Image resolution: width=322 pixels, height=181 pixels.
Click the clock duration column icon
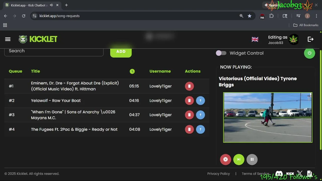pos(132,71)
